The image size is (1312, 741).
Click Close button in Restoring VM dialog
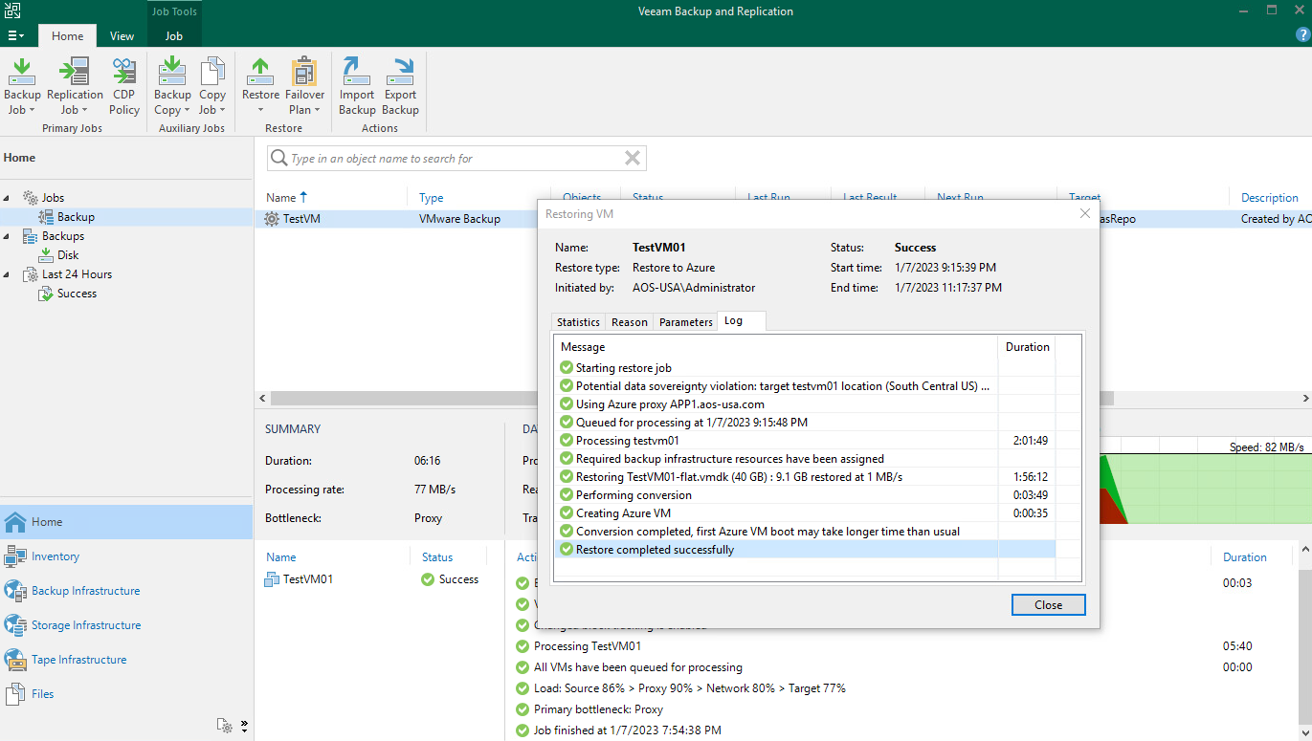tap(1048, 604)
